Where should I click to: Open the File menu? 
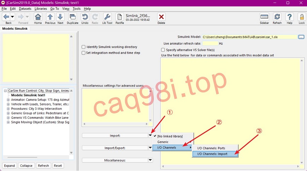pos(4,8)
